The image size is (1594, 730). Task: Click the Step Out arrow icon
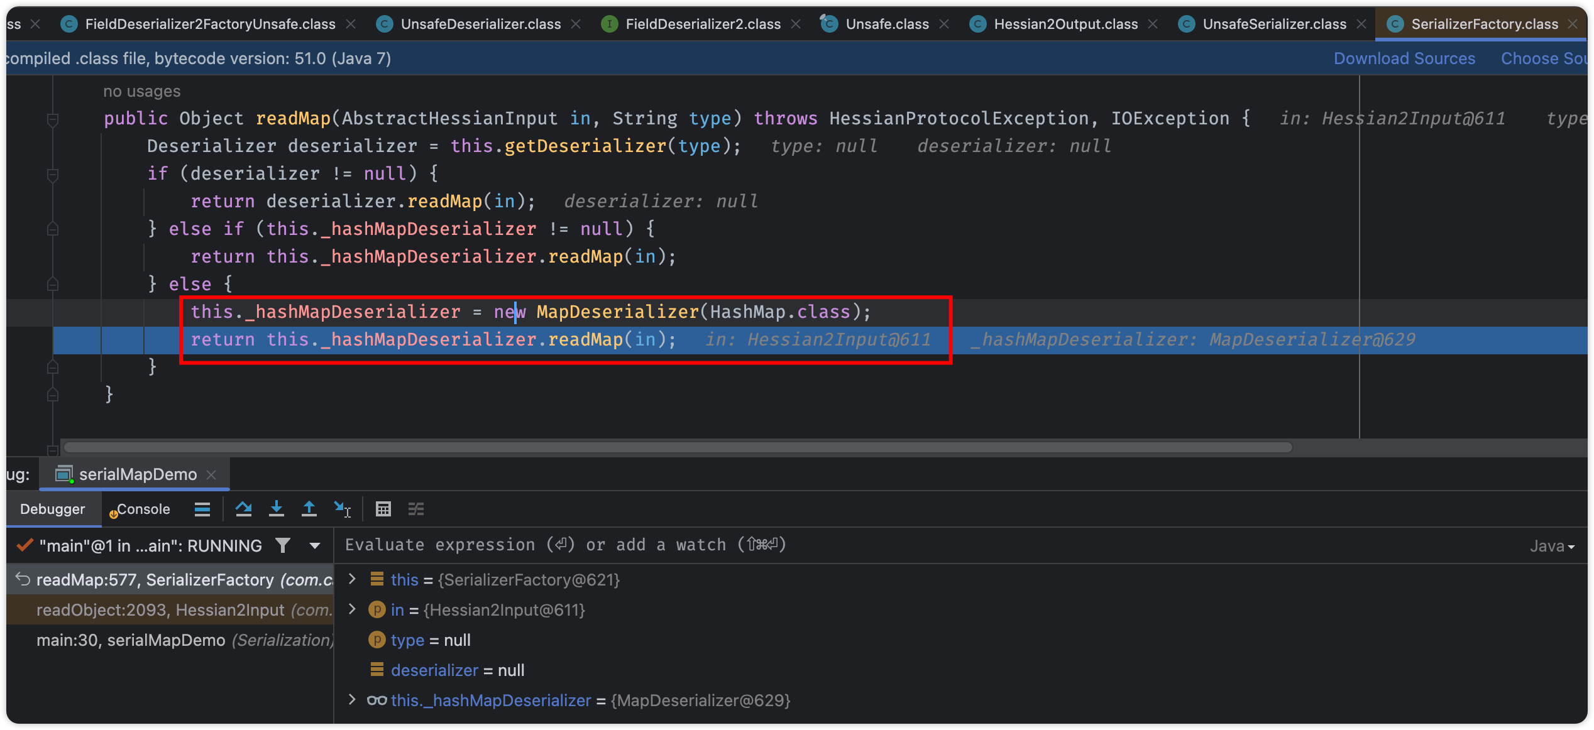309,509
